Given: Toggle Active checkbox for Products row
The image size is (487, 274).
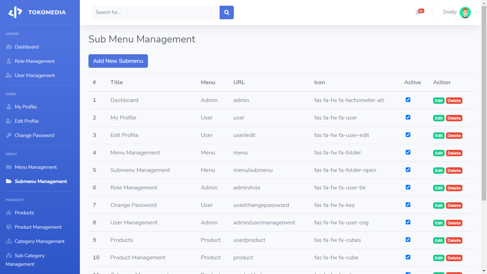Looking at the screenshot, I should pyautogui.click(x=408, y=240).
